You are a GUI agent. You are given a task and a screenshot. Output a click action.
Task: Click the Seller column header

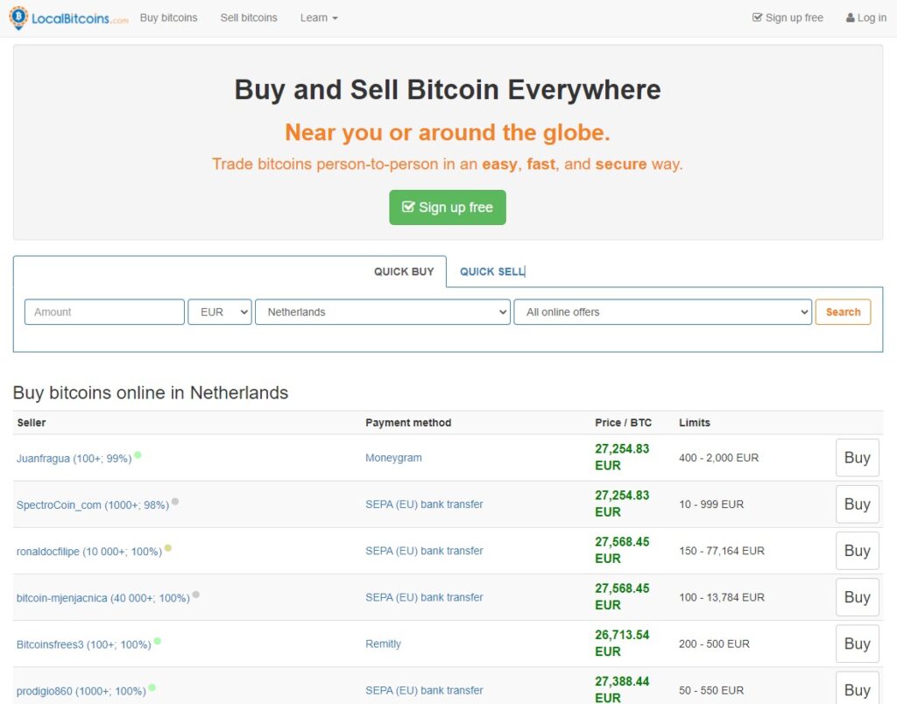pos(32,423)
